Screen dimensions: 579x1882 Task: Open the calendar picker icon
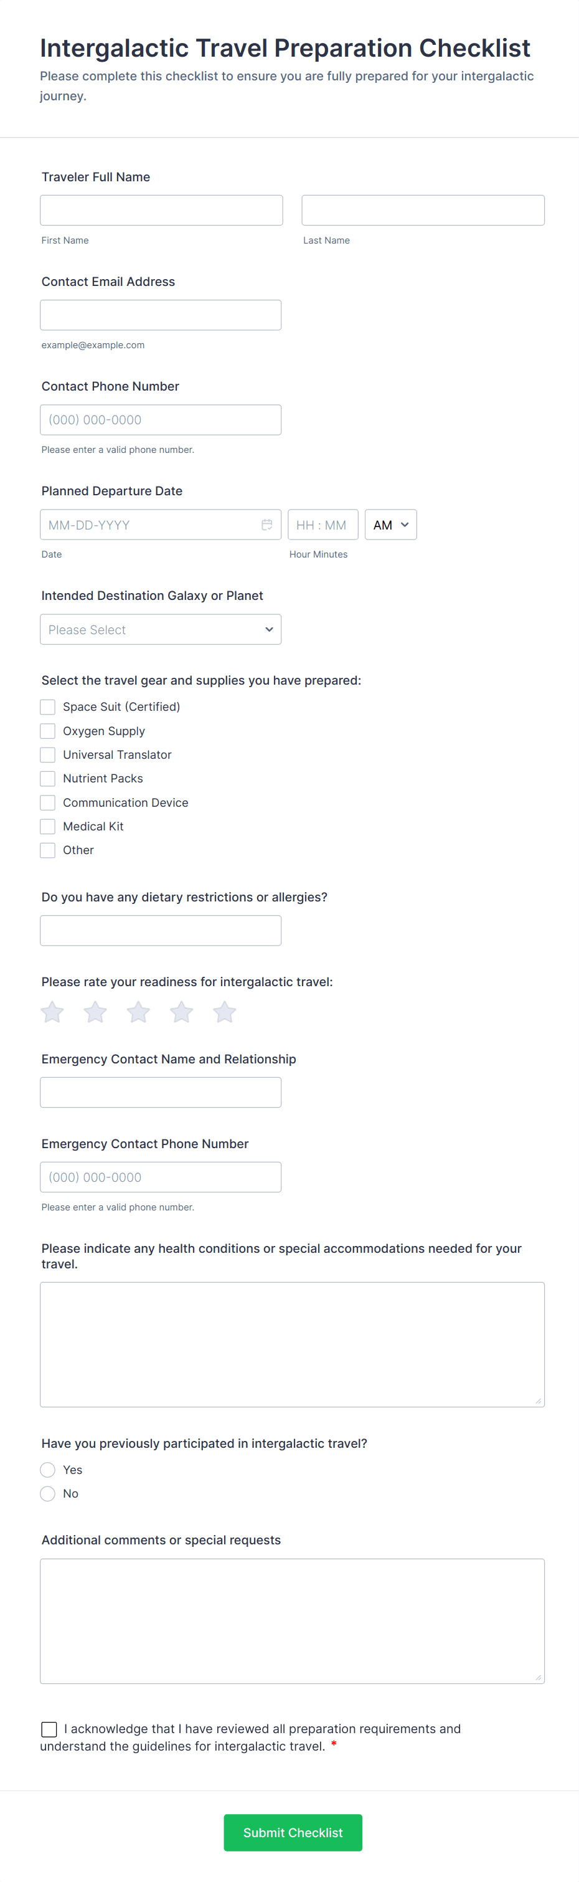[x=266, y=525]
